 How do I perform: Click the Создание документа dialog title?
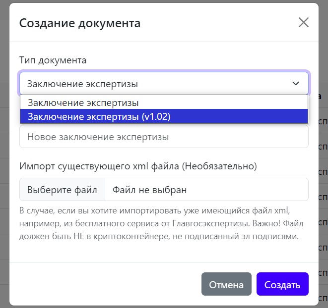(79, 23)
